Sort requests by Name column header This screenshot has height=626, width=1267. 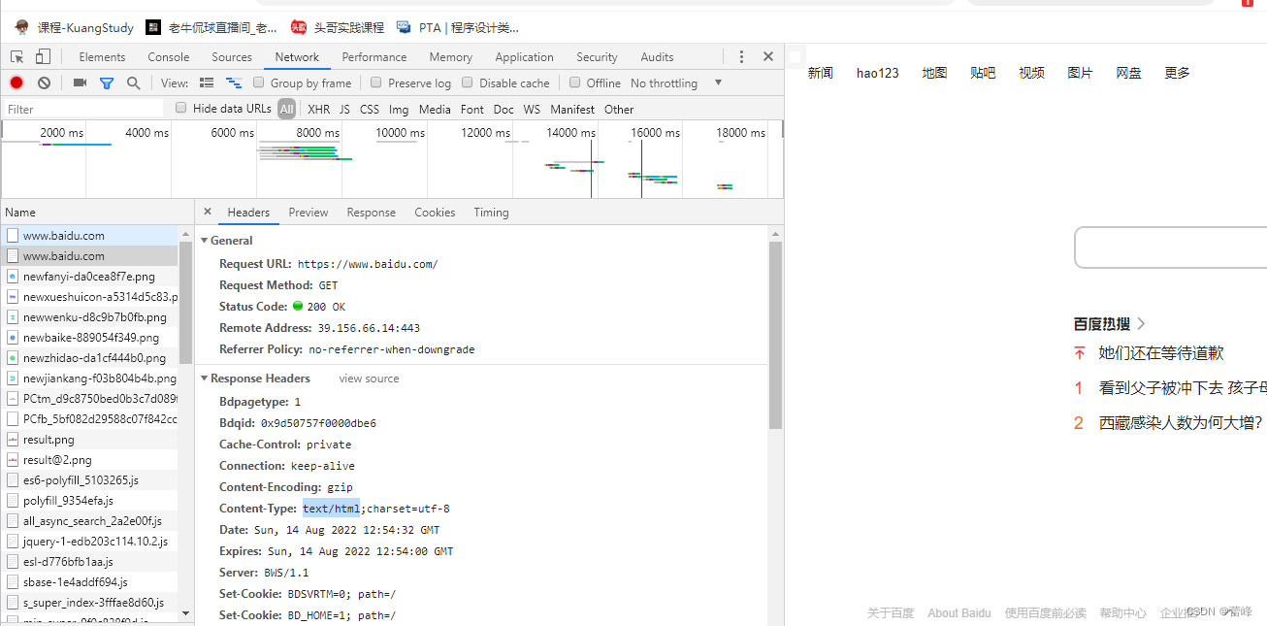(x=97, y=212)
